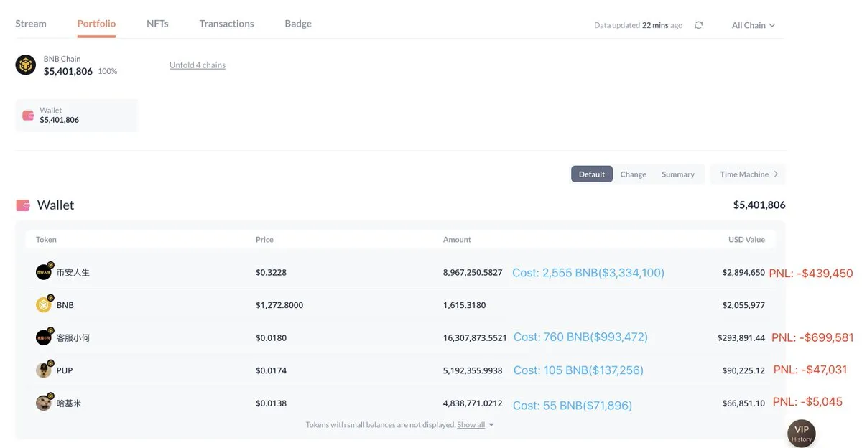
Task: Click the PUP token icon
Action: tap(44, 370)
